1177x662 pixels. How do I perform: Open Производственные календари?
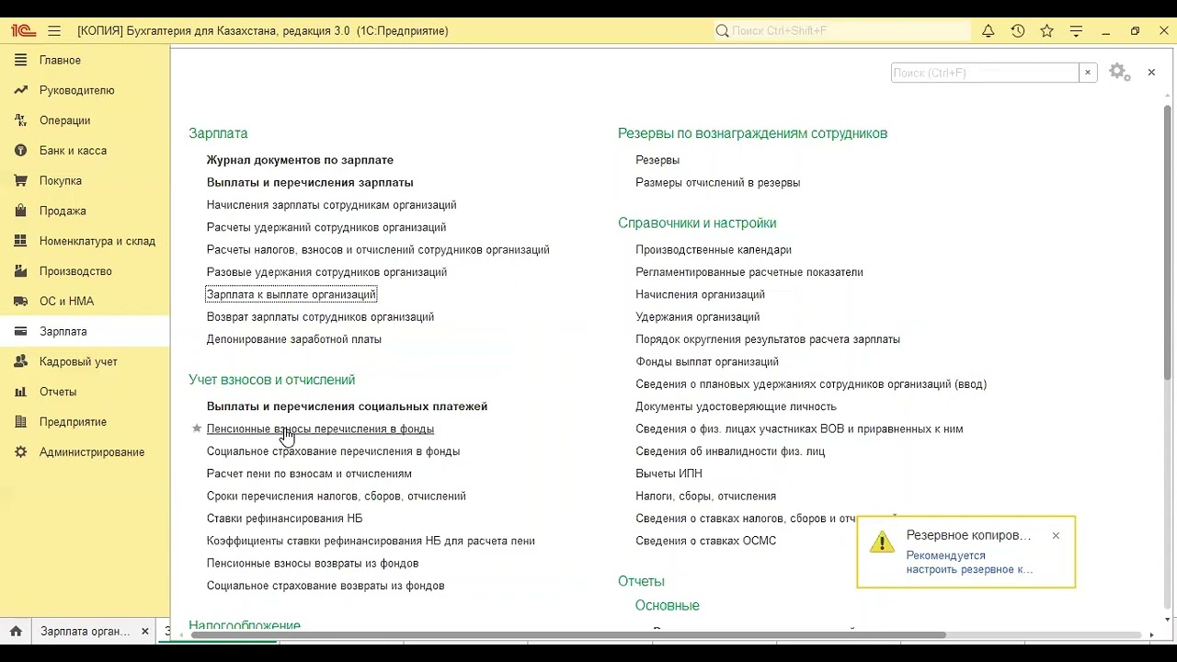click(x=714, y=250)
